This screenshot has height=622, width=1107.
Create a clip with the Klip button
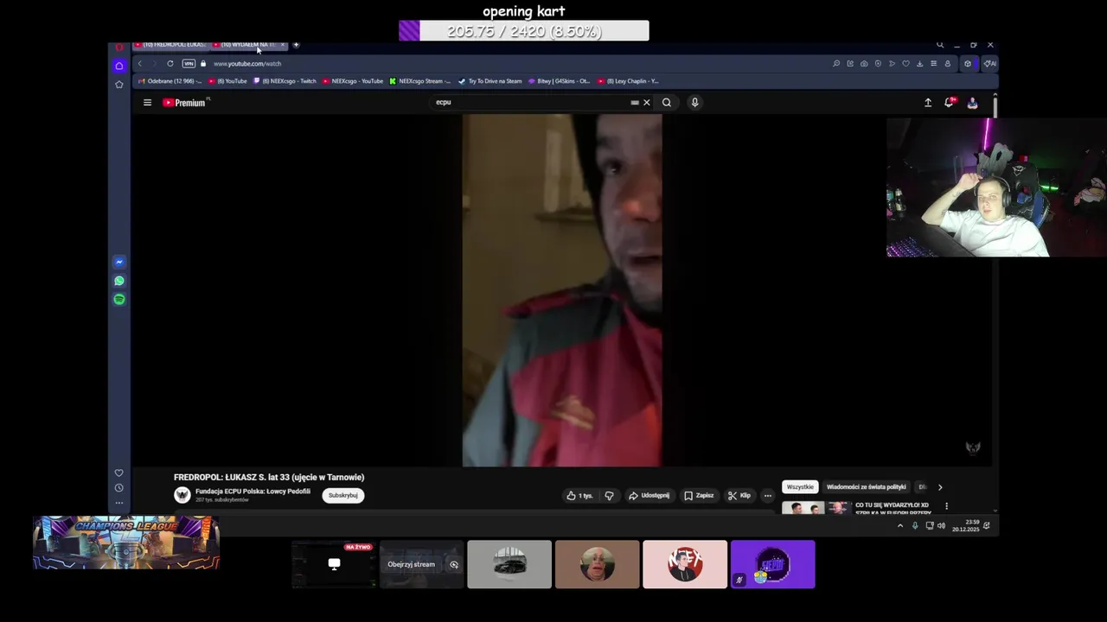tap(739, 496)
